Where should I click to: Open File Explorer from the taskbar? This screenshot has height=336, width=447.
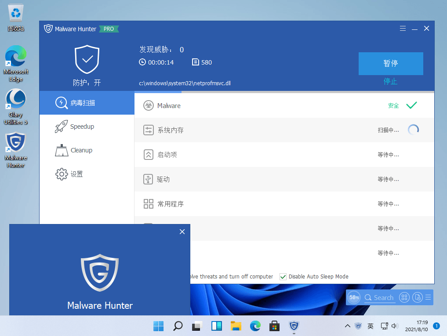236,326
